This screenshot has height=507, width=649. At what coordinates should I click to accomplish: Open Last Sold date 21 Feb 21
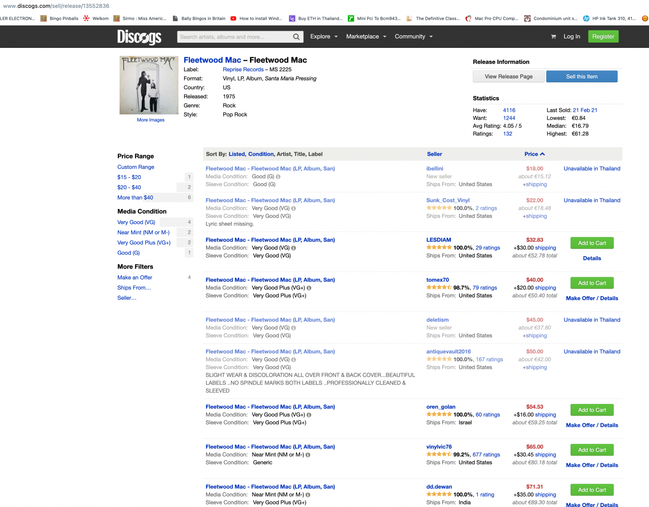(585, 110)
